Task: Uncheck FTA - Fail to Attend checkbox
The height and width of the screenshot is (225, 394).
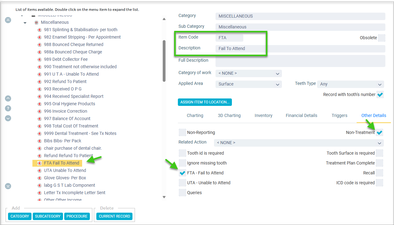Action: point(182,173)
